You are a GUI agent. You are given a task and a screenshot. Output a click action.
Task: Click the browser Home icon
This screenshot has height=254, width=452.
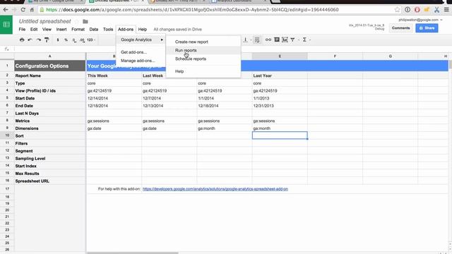[32, 10]
